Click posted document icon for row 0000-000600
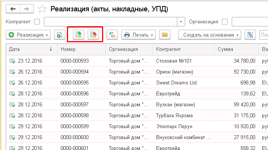The height and width of the screenshot is (150, 268). click(x=12, y=137)
